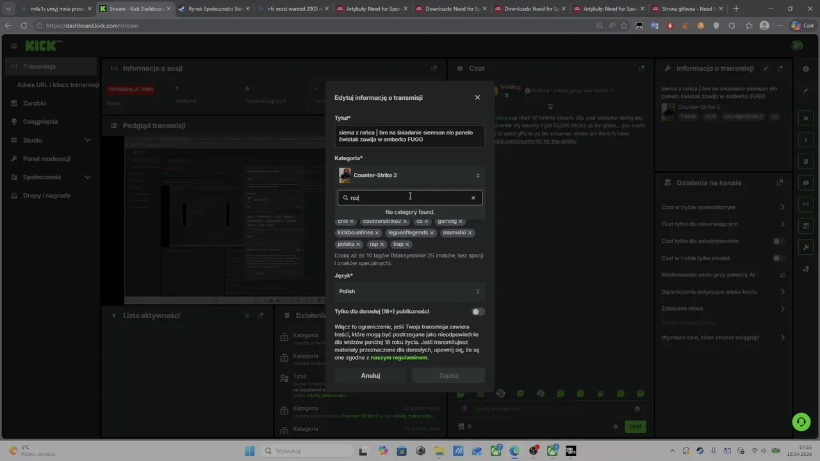
Task: Switch to Strona główna browser tab
Action: click(689, 9)
